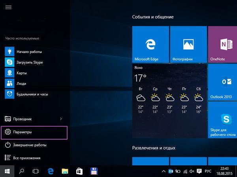This screenshot has height=177, width=237.
Task: Open Начало работы lightbulb icon
Action: pos(9,52)
